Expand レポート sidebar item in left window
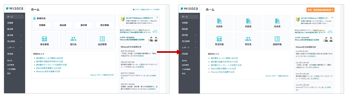 coord(21,47)
